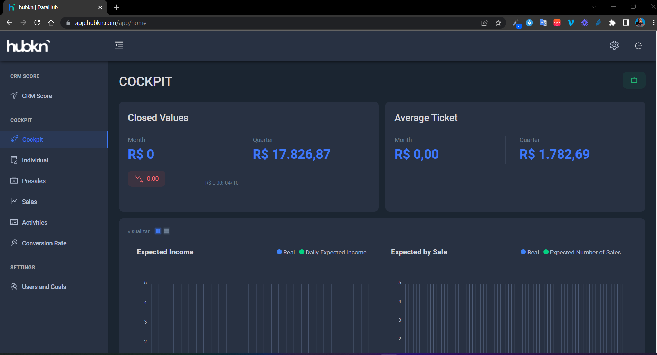657x355 pixels.
Task: Select Cockpit in the sidebar
Action: [x=54, y=140]
